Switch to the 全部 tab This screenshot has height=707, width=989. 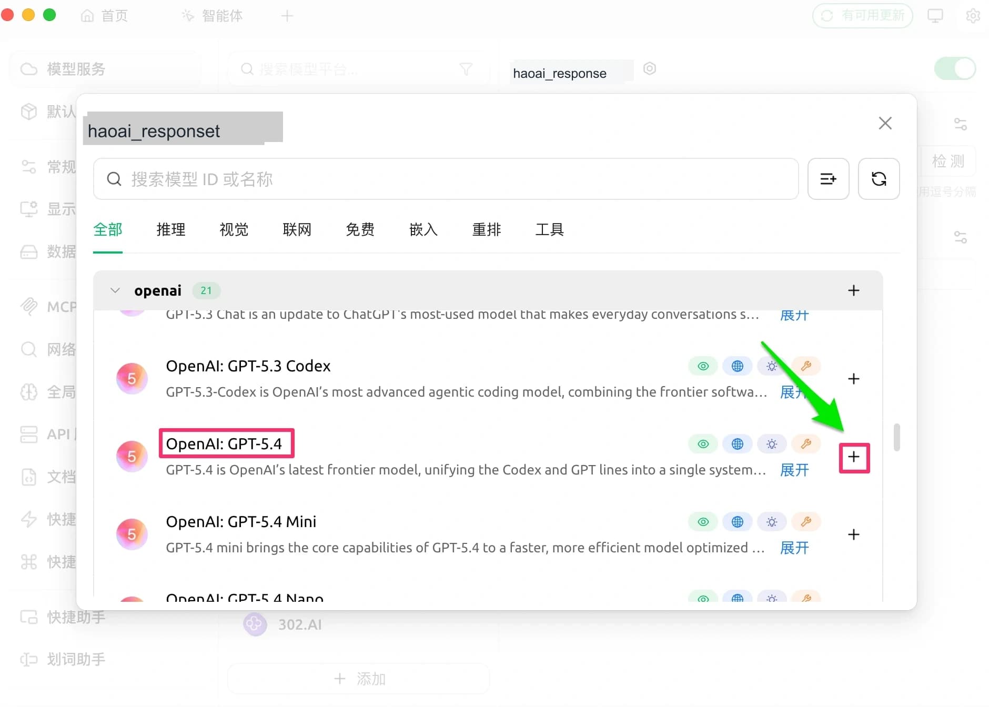[107, 229]
